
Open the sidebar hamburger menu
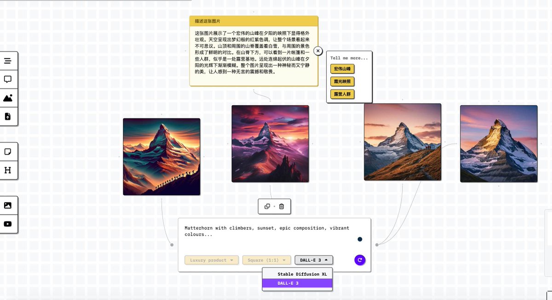tap(8, 60)
